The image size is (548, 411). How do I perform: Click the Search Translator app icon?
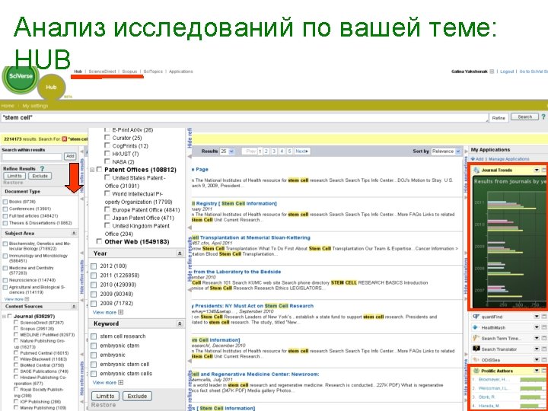pyautogui.click(x=476, y=349)
